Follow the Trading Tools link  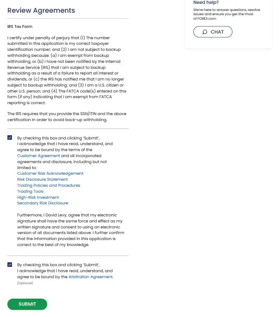pyautogui.click(x=30, y=191)
